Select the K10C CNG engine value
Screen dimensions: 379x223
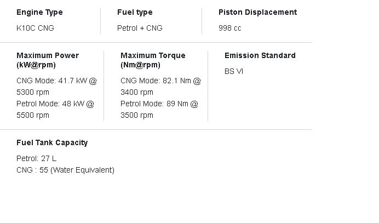pyautogui.click(x=35, y=28)
